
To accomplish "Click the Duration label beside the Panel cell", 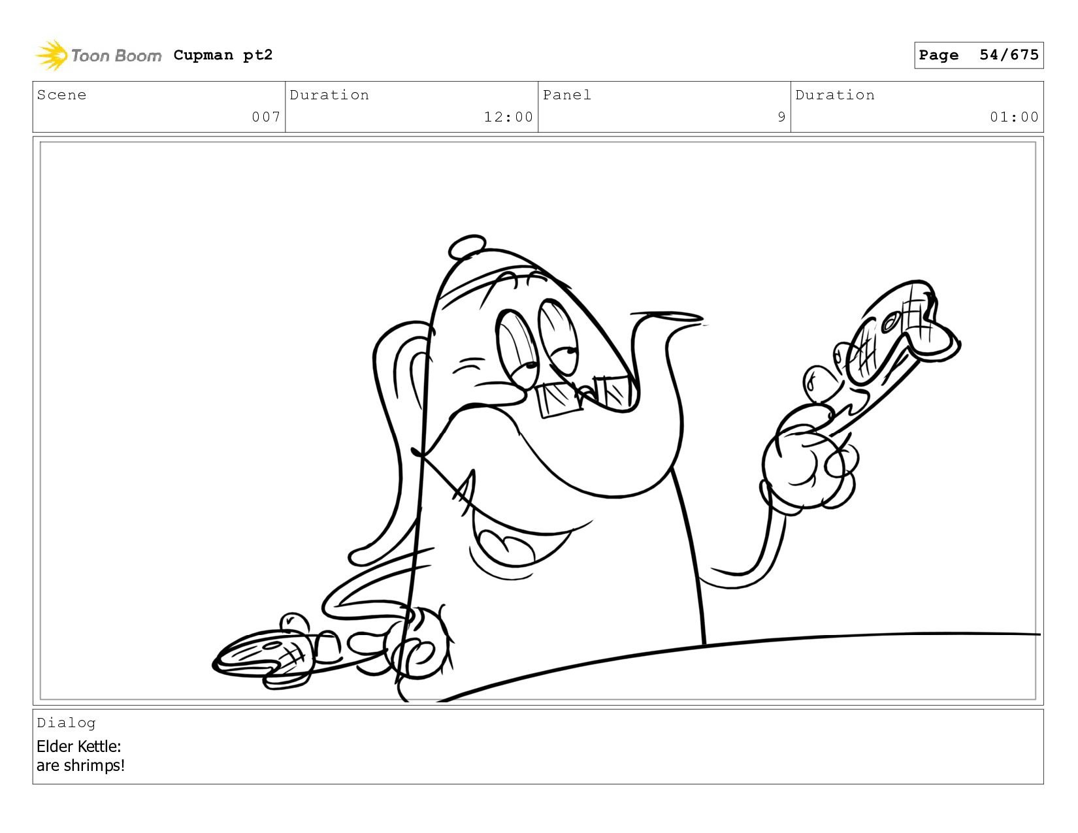I will tap(835, 95).
